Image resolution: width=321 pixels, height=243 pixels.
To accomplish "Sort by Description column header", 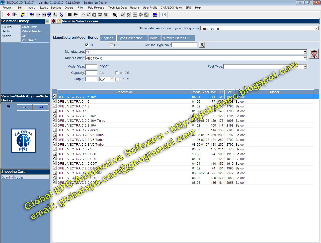I will click(124, 92).
